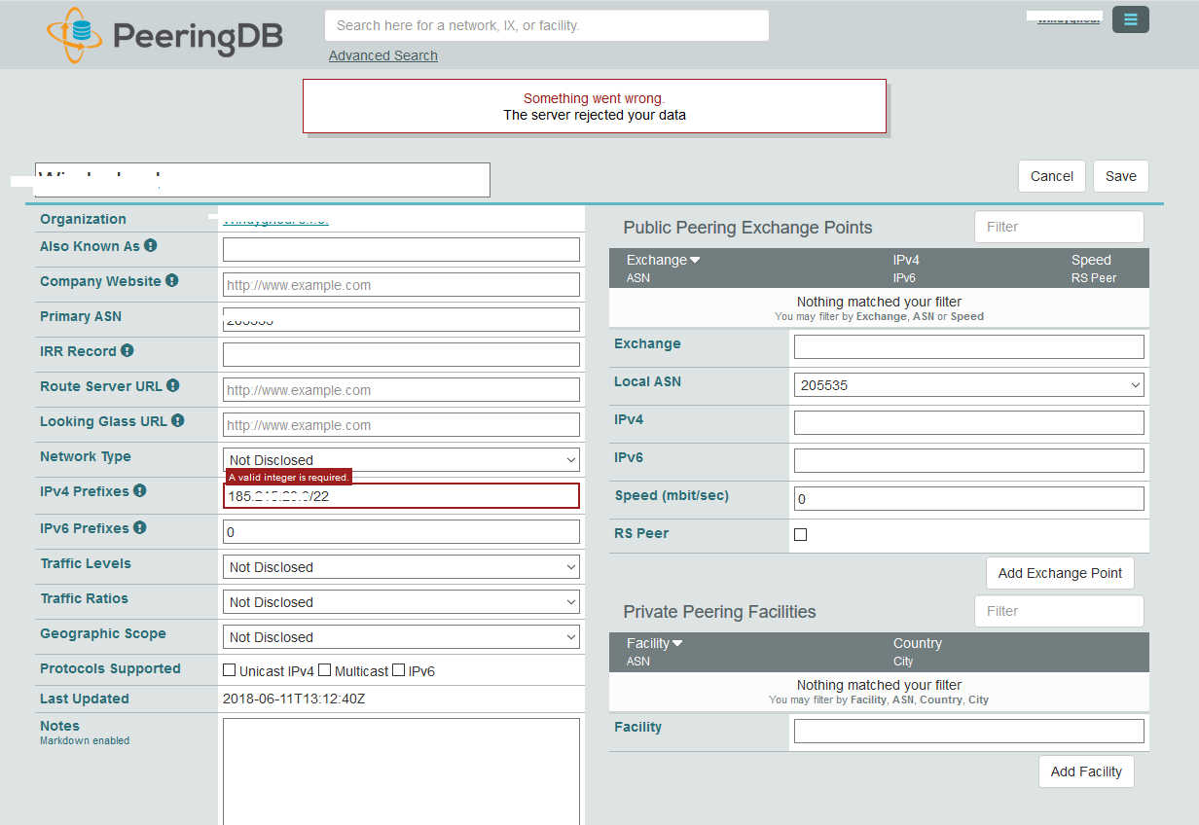1199x825 pixels.
Task: Open the Organization link
Action: click(x=275, y=220)
